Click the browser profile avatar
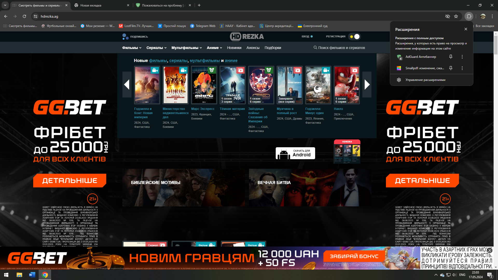Screen dimensions: 498x280 pos(483,16)
